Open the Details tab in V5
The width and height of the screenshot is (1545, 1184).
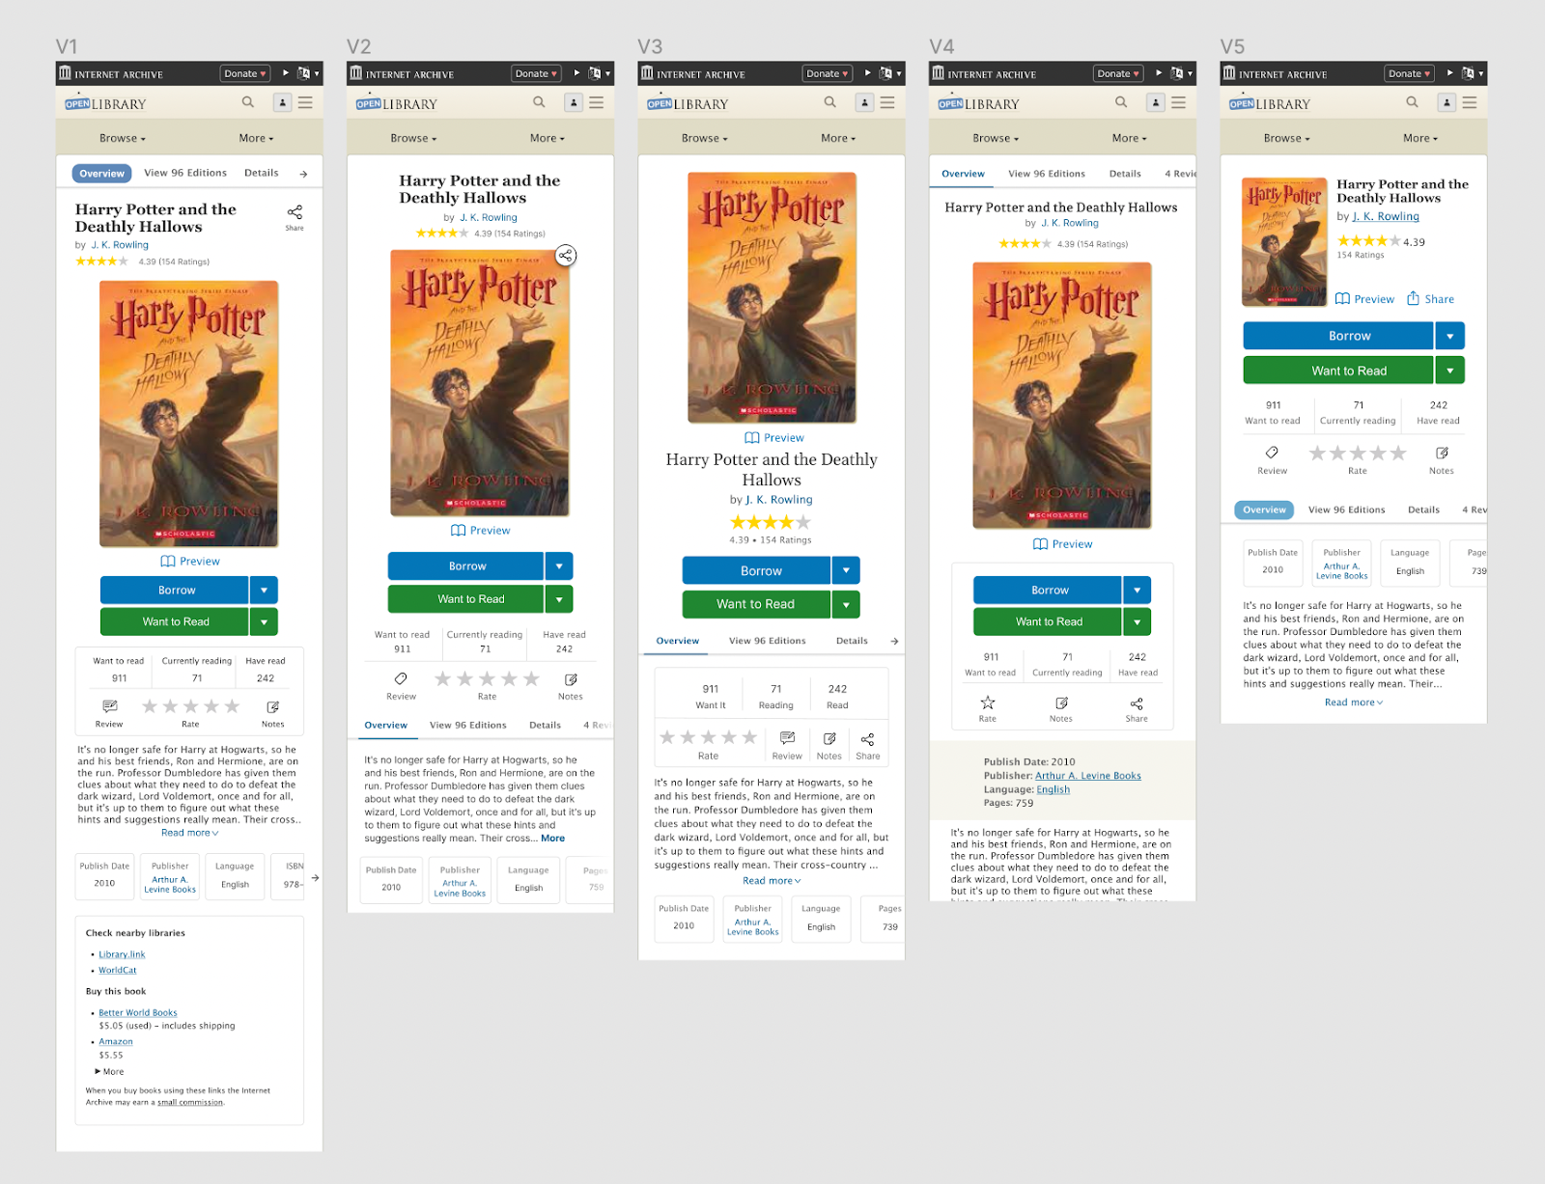(1423, 509)
